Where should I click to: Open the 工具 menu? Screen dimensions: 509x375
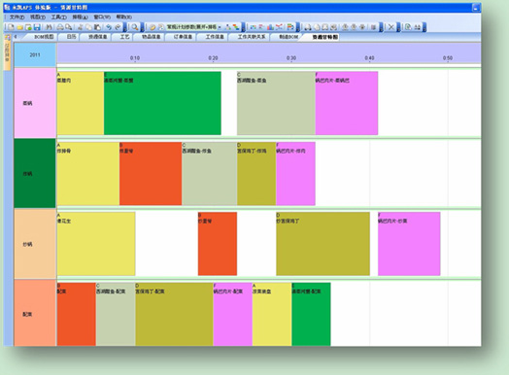point(58,17)
